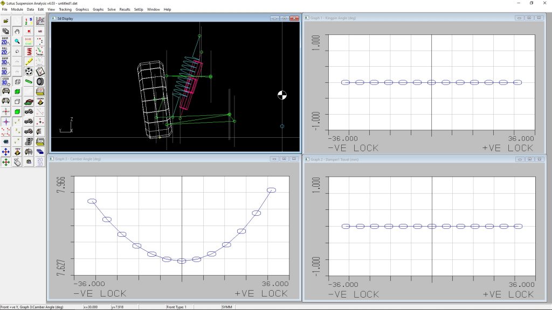Open the Help menu
552x310 pixels.
167,10
